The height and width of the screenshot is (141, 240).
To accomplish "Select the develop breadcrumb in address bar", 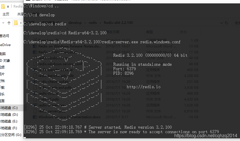I will coord(75,23).
